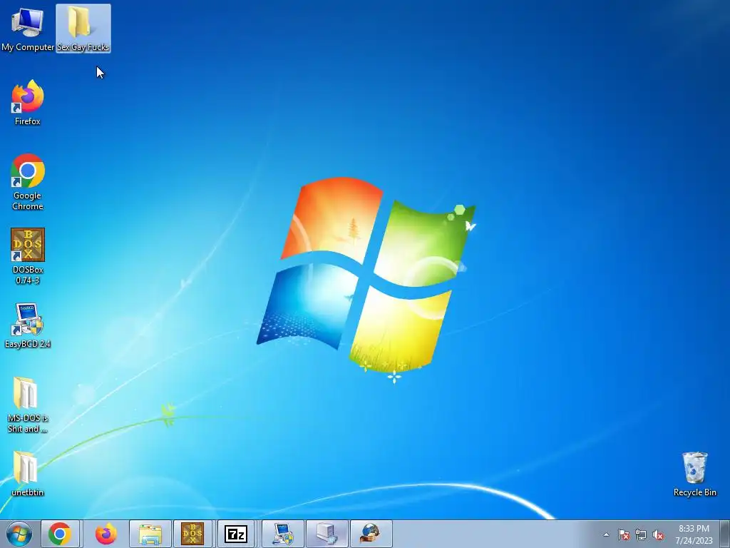Select the DOSBox 0.74-3 desktop shortcut
Image resolution: width=730 pixels, height=548 pixels.
[28, 256]
